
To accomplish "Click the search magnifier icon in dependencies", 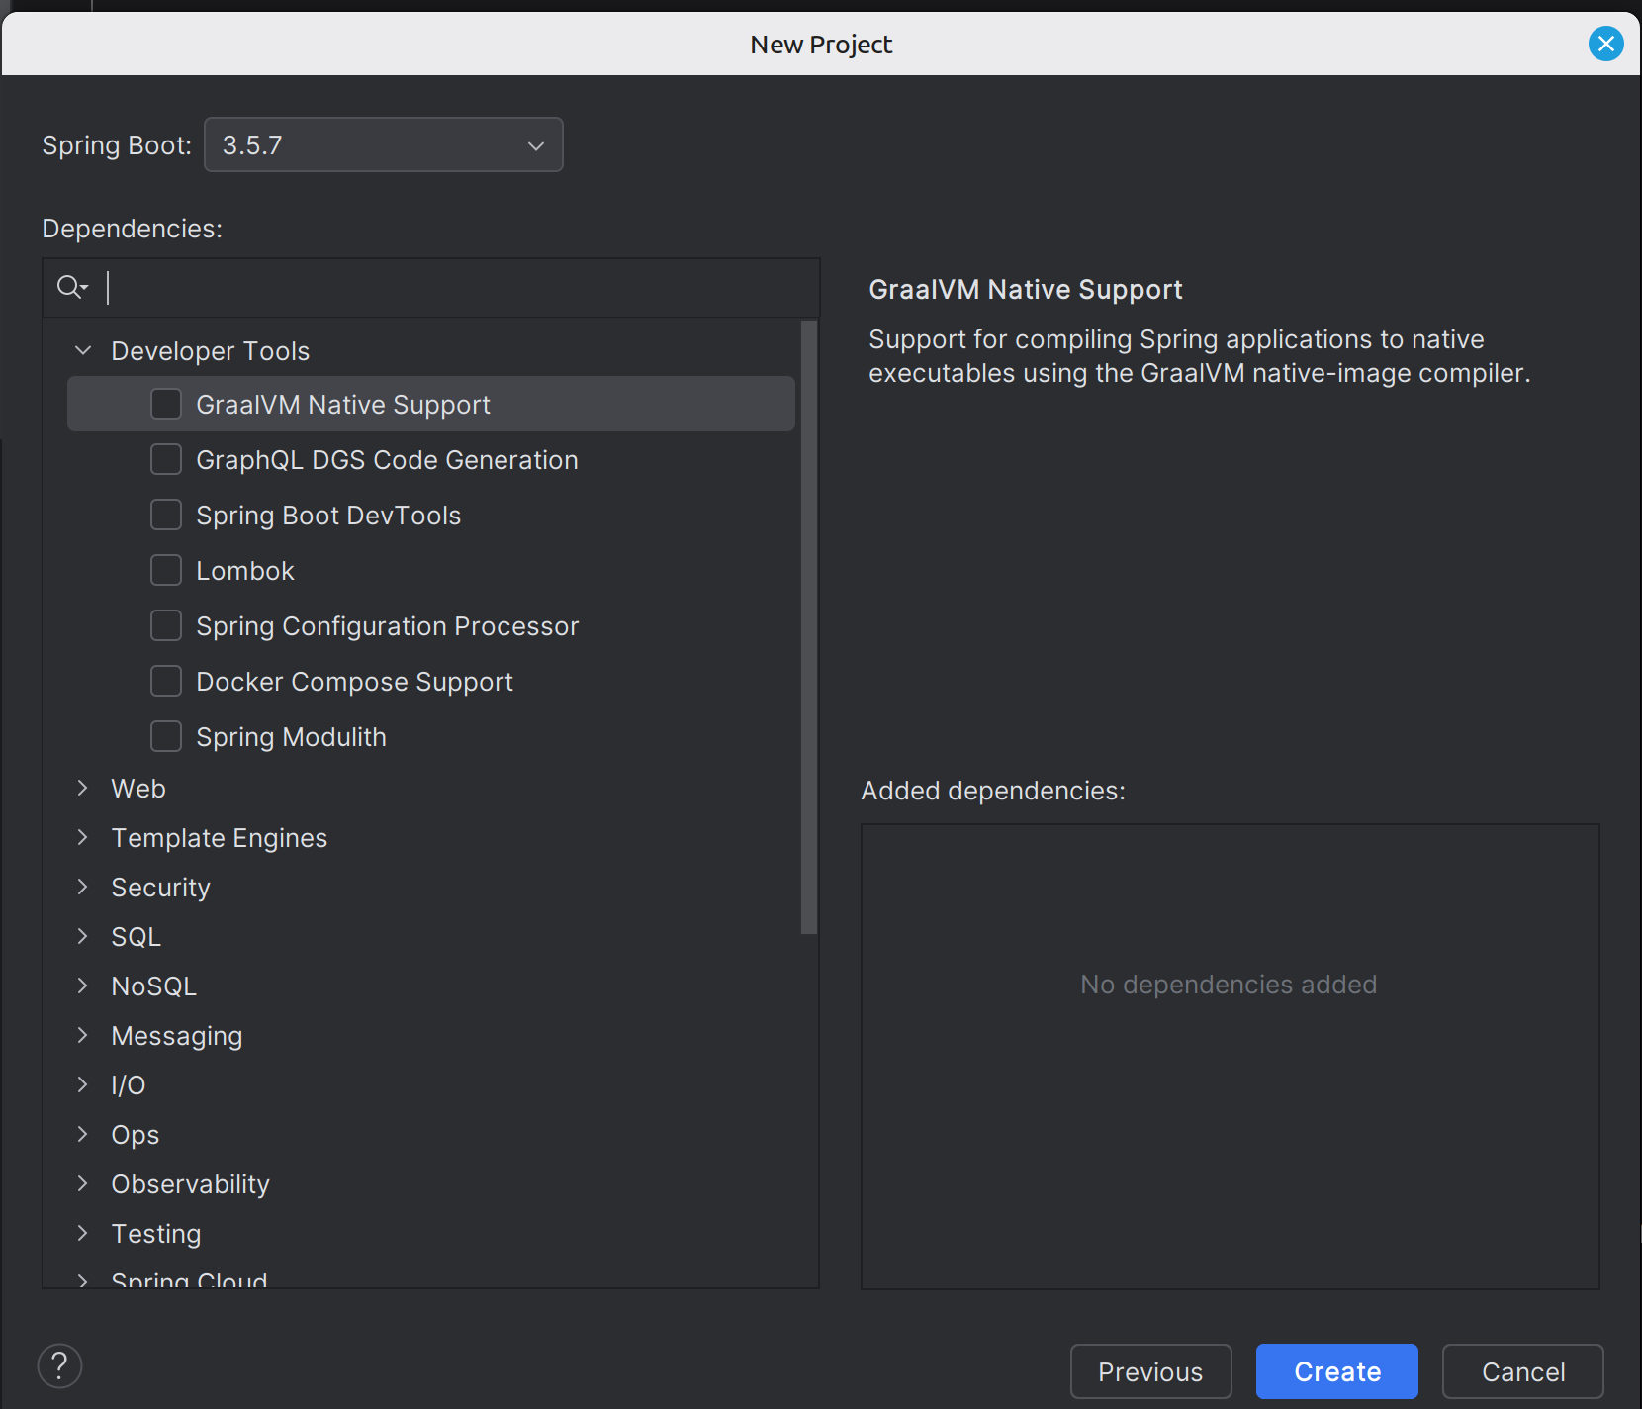I will (71, 287).
